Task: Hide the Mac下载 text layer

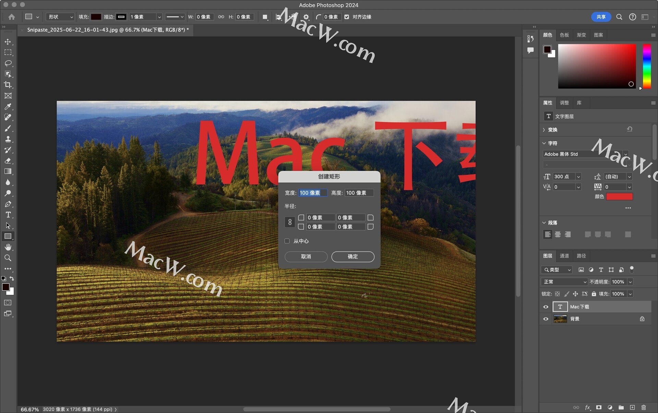Action: (x=546, y=307)
